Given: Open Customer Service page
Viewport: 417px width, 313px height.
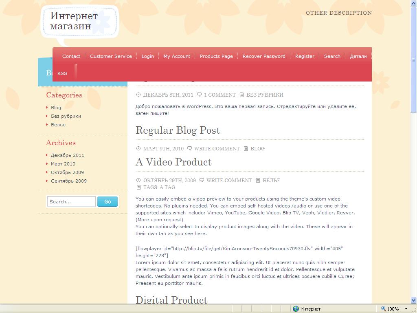Looking at the screenshot, I should [x=111, y=56].
